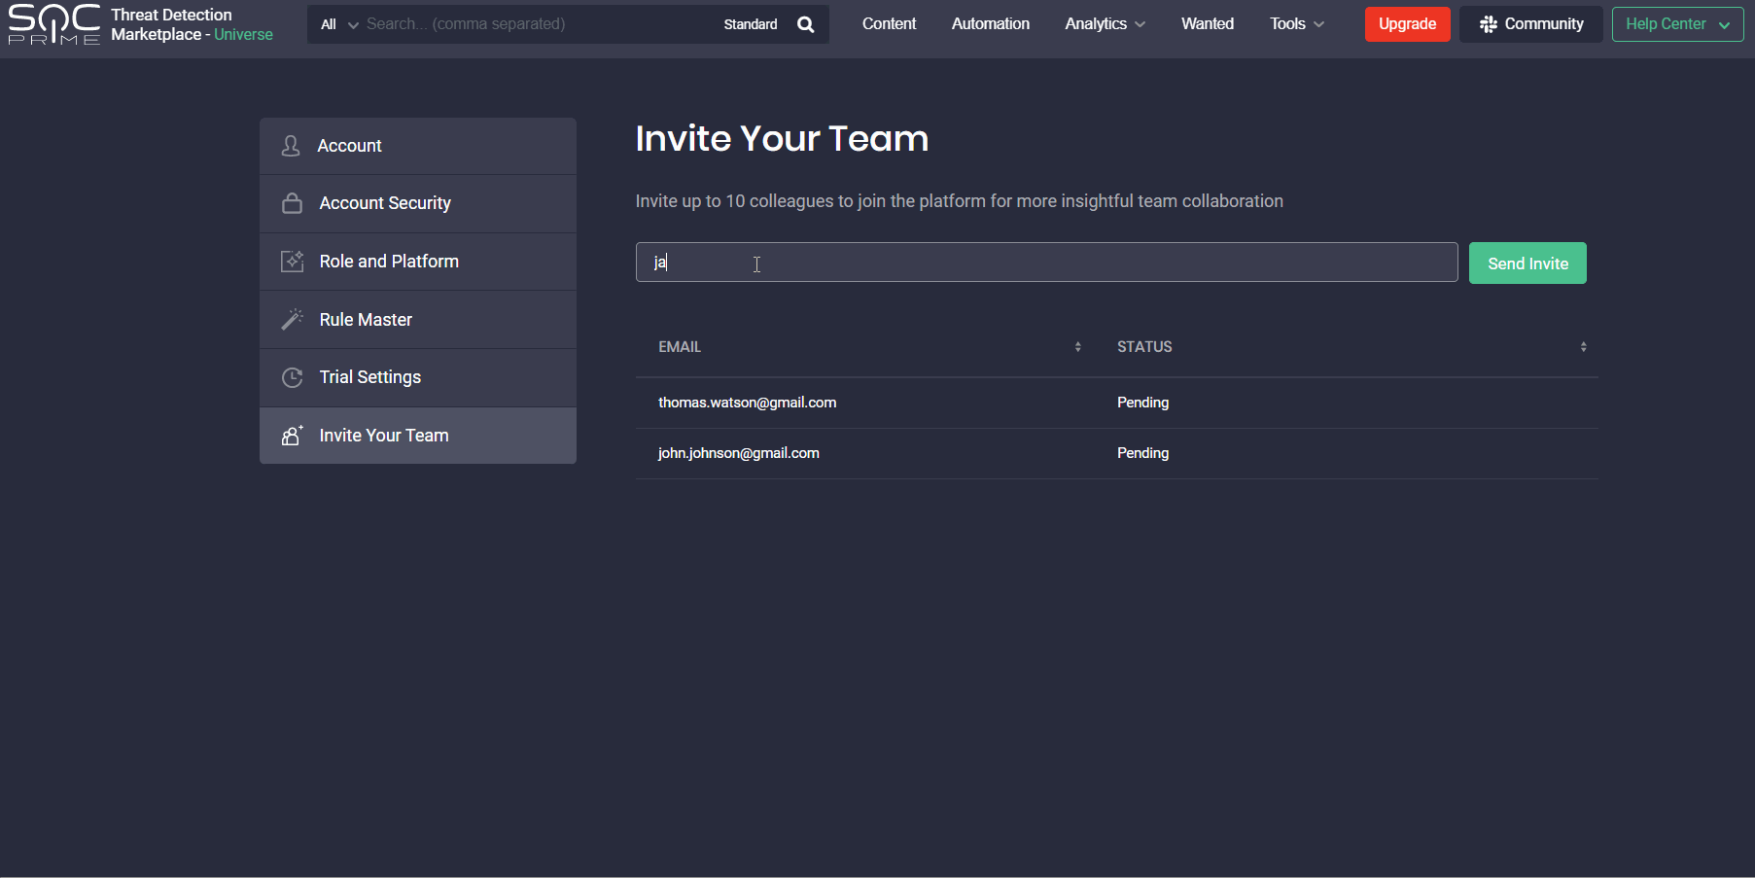Go to the Content menu
The width and height of the screenshot is (1755, 878).
(889, 24)
